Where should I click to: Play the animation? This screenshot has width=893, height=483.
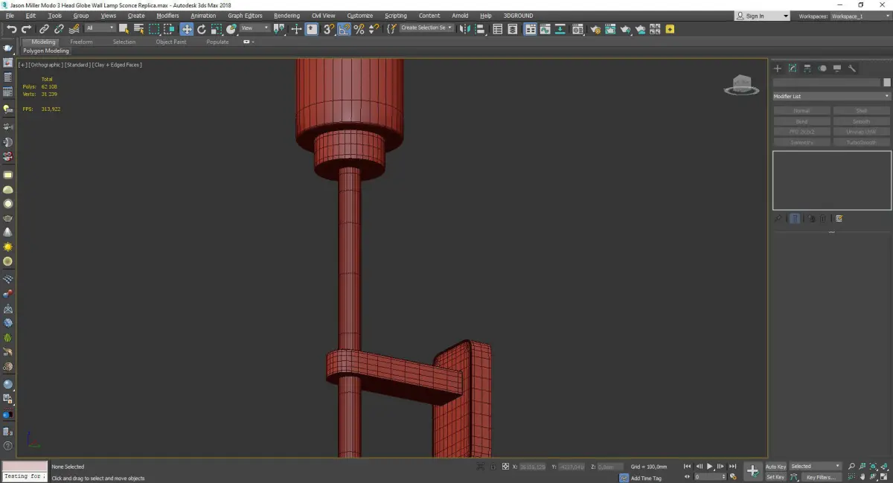point(710,466)
